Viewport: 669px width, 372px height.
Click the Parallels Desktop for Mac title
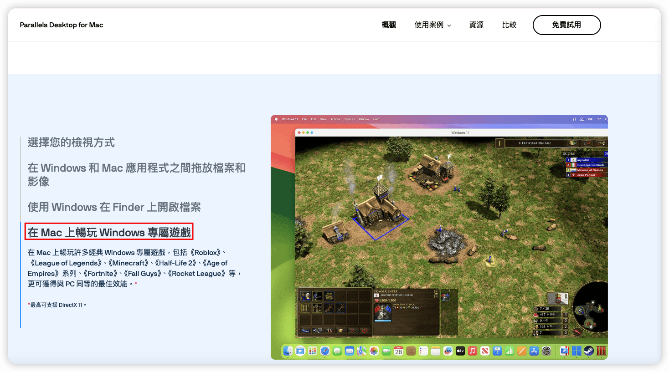click(x=62, y=25)
